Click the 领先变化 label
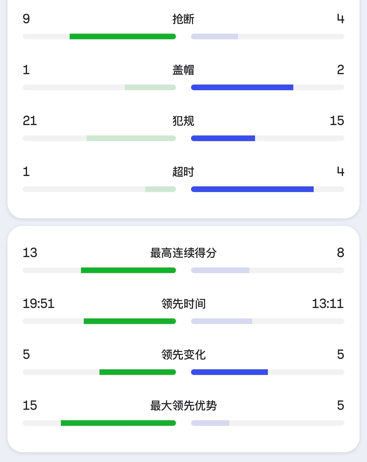Image resolution: width=367 pixels, height=462 pixels. pos(183,355)
